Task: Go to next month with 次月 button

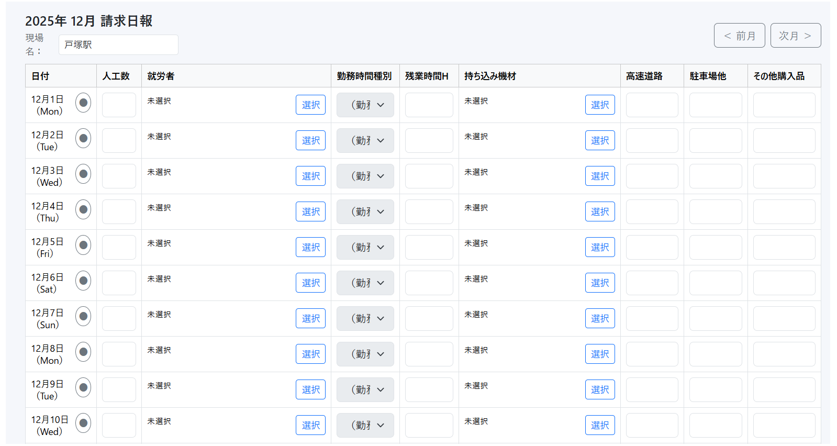Action: click(x=795, y=36)
